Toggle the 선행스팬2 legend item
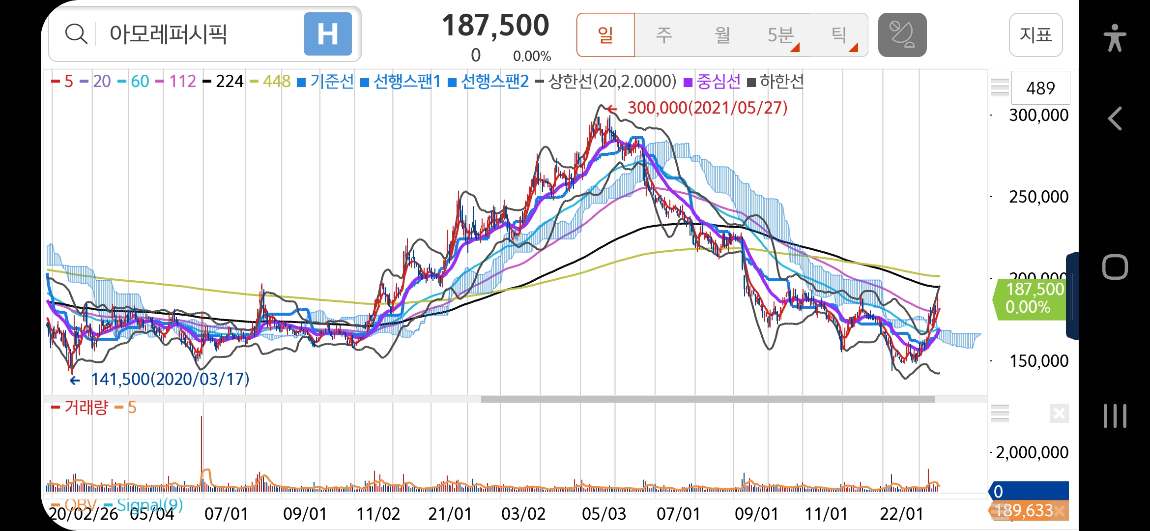 pos(489,81)
